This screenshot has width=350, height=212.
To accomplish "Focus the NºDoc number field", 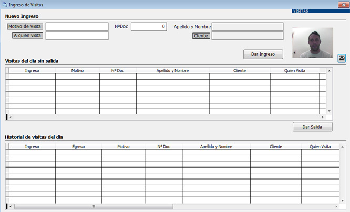I will tap(149, 26).
